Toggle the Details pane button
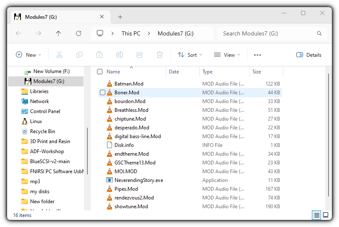339x227 pixels. pyautogui.click(x=309, y=55)
